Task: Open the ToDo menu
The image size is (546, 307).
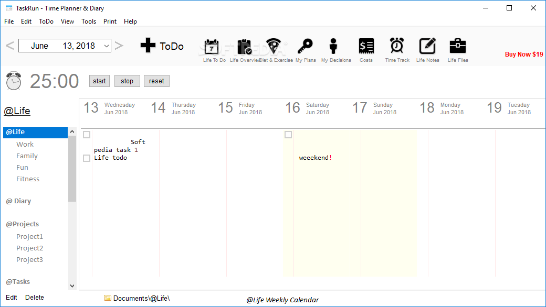Action: [x=46, y=21]
